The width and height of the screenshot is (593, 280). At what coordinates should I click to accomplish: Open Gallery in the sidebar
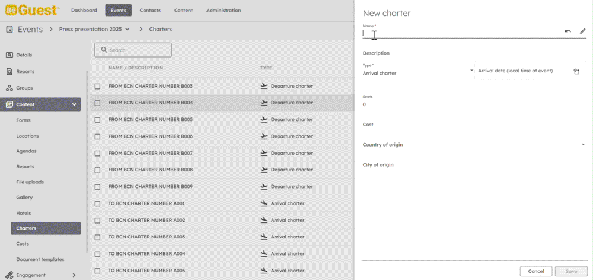tap(24, 198)
